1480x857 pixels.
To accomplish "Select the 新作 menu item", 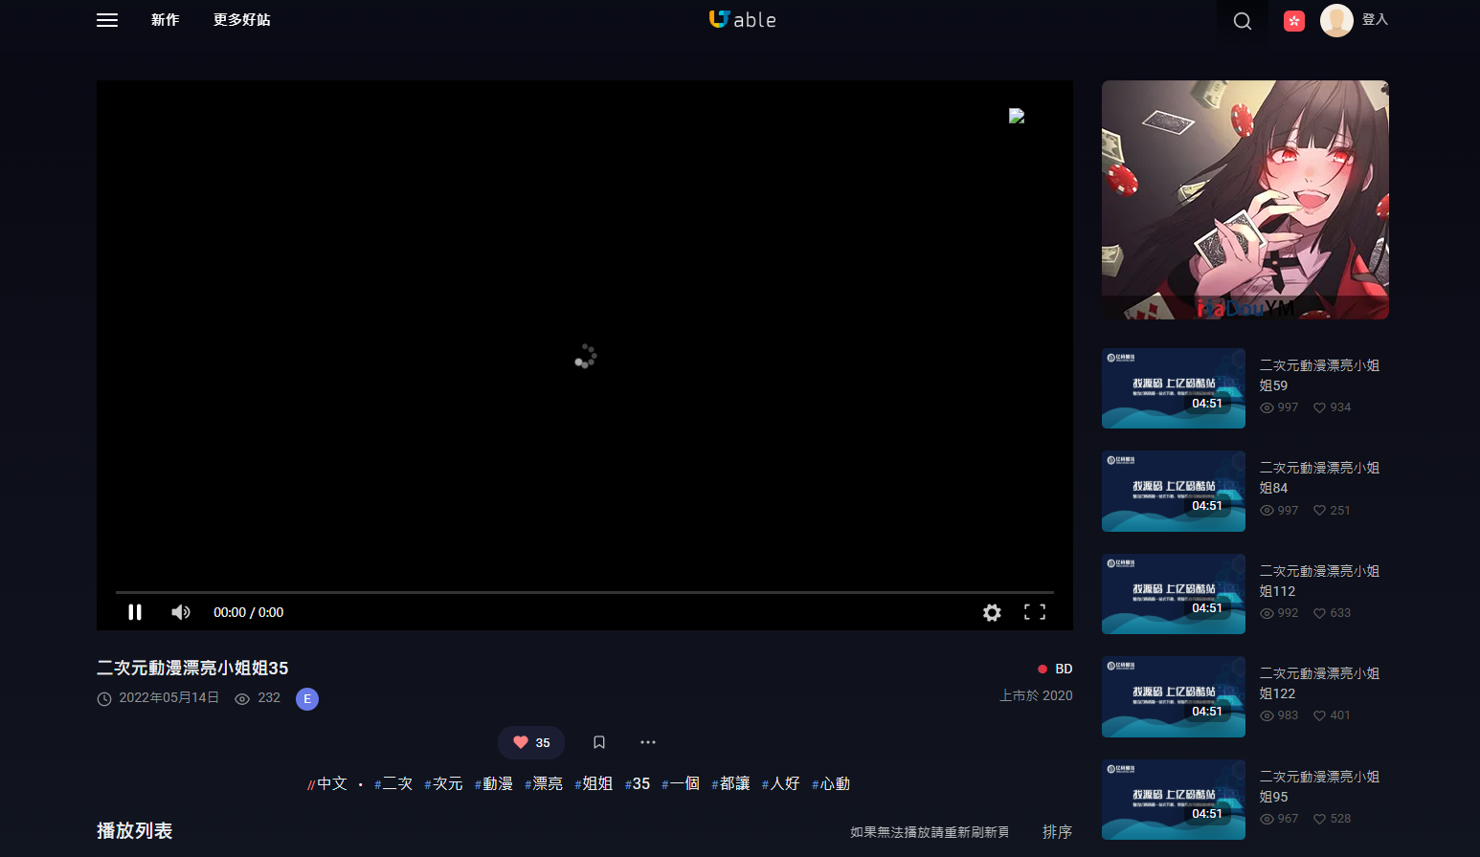I will 166,20.
